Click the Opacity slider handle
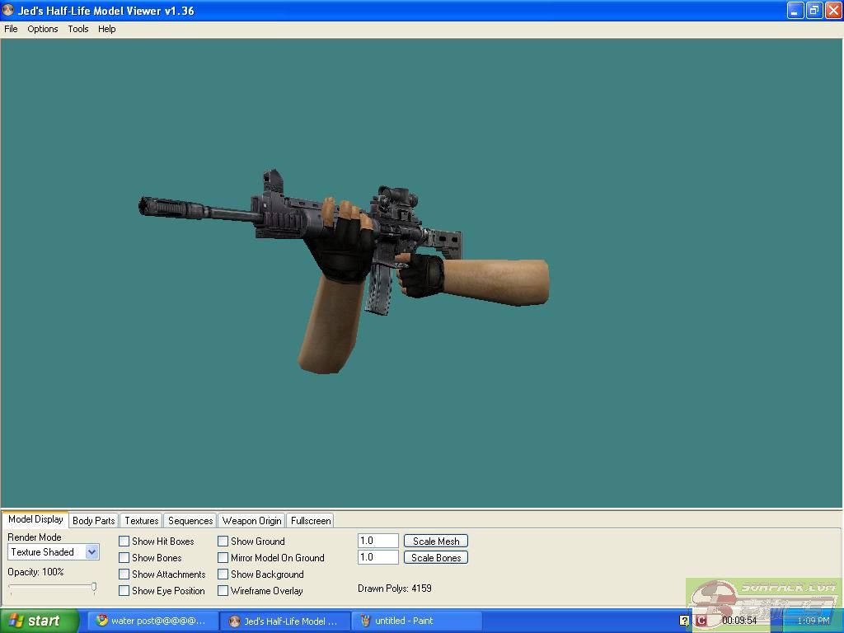The width and height of the screenshot is (844, 633). [94, 588]
